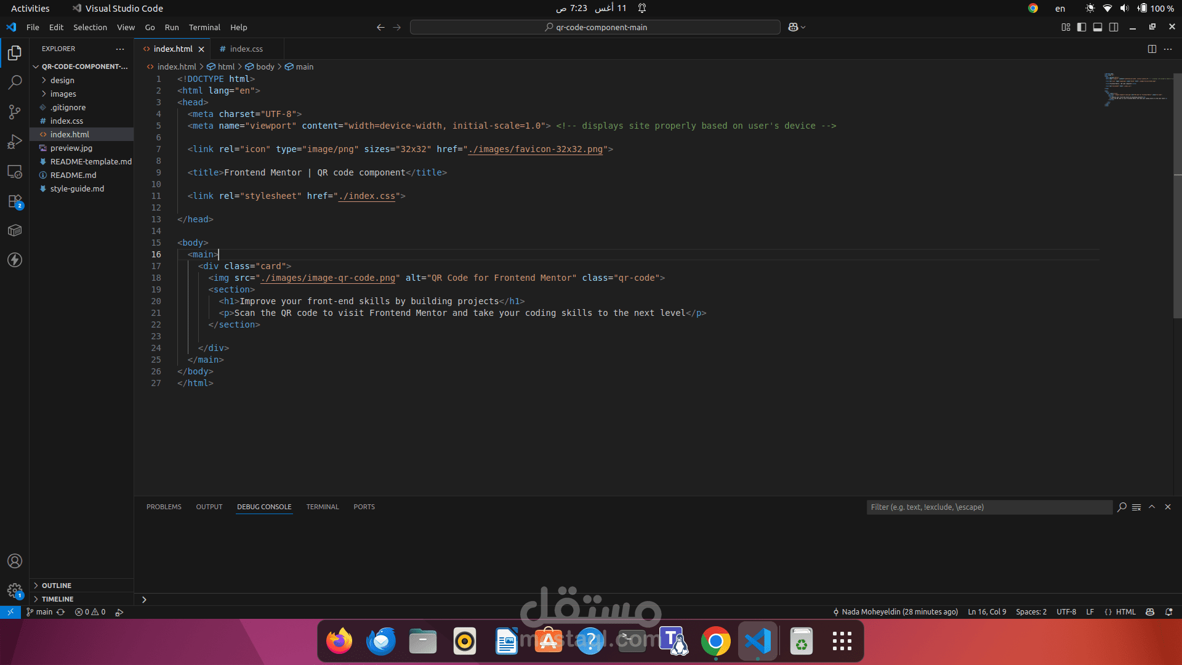The image size is (1182, 665).
Task: Open editor more actions ellipsis
Action: (1168, 49)
